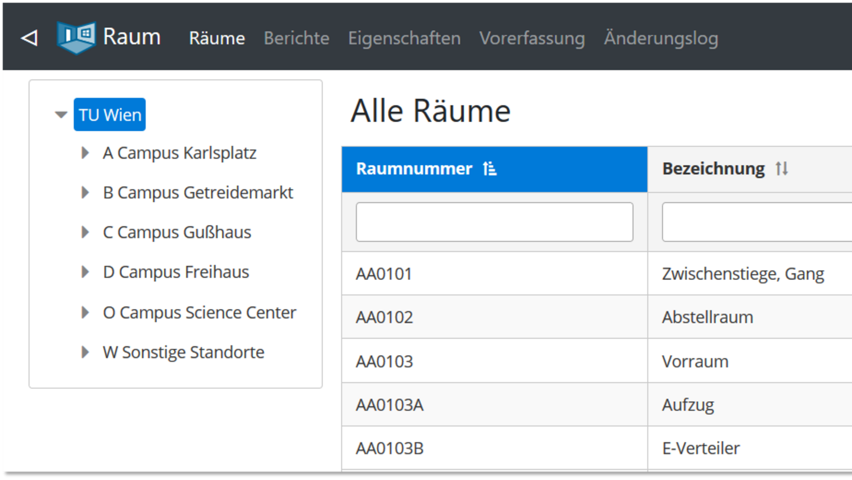This screenshot has width=852, height=480.
Task: Switch to the Eigenschaften tab
Action: point(404,38)
